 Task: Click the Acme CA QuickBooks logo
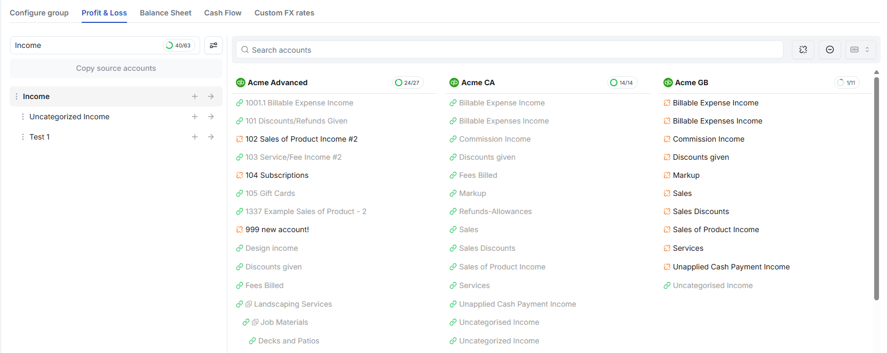point(454,83)
